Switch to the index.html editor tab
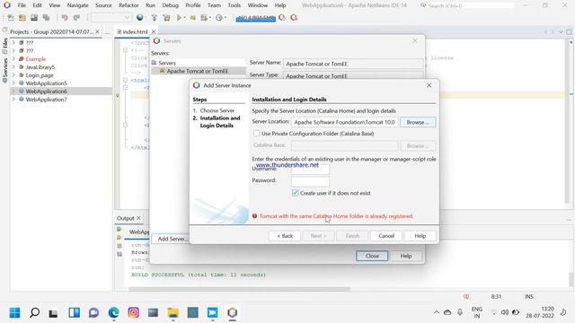 coord(135,32)
